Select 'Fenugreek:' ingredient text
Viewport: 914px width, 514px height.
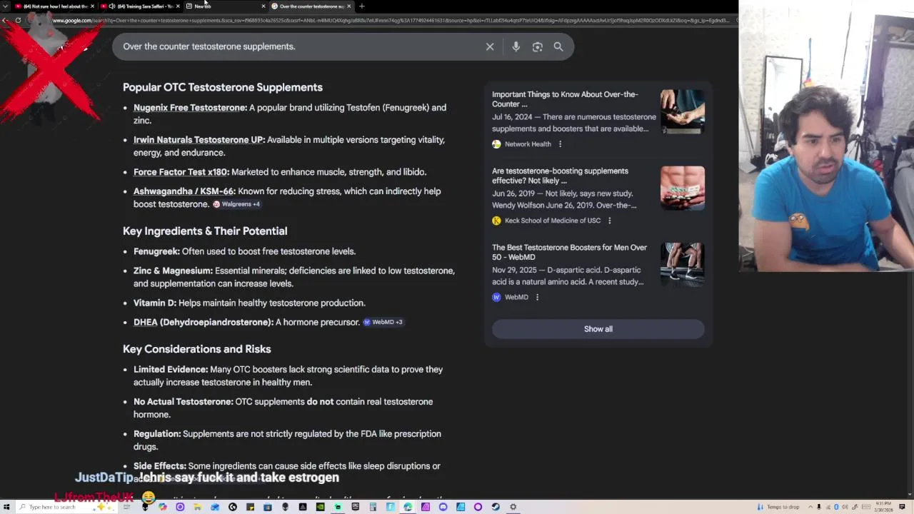[156, 251]
